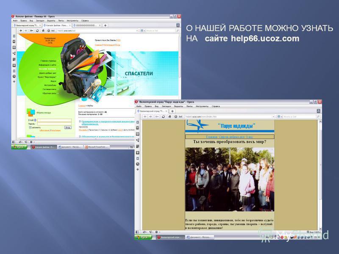Click Back arrow in Парус надежды Opera window
Screen dimensions: 339x254
point(145,117)
